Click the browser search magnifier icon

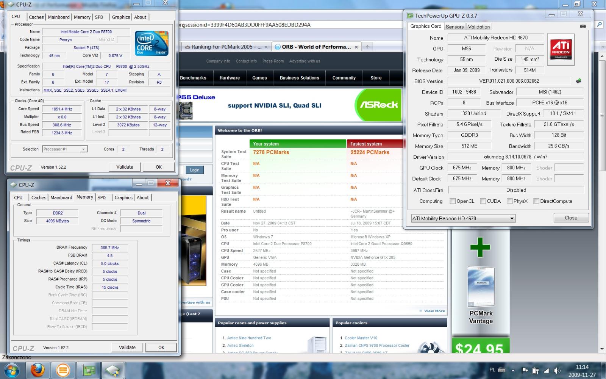tap(599, 25)
